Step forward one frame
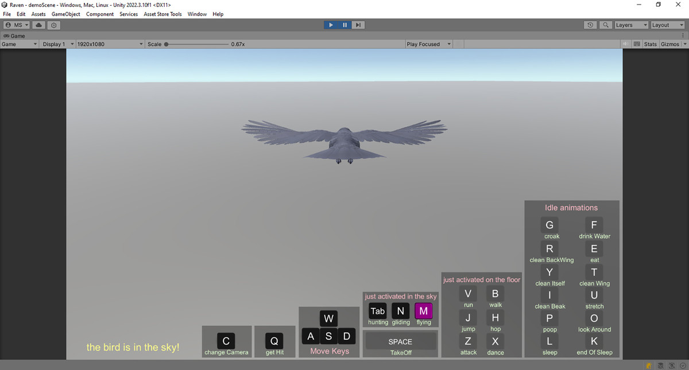The image size is (689, 370). [358, 25]
